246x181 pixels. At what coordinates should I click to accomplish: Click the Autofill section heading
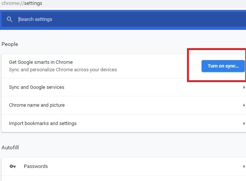point(10,147)
